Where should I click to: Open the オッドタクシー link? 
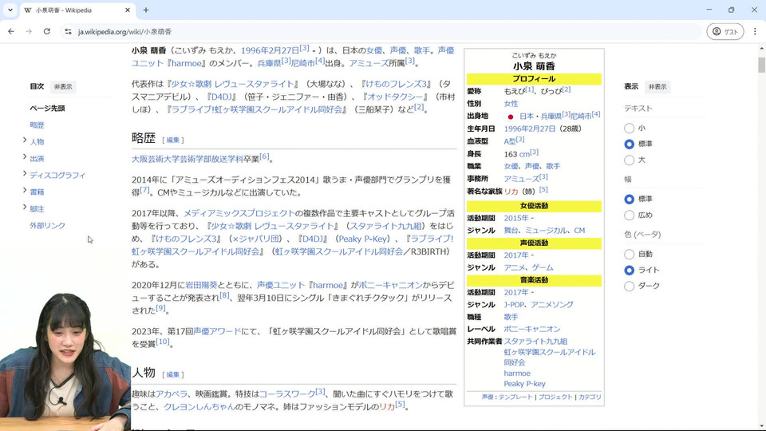(x=395, y=97)
